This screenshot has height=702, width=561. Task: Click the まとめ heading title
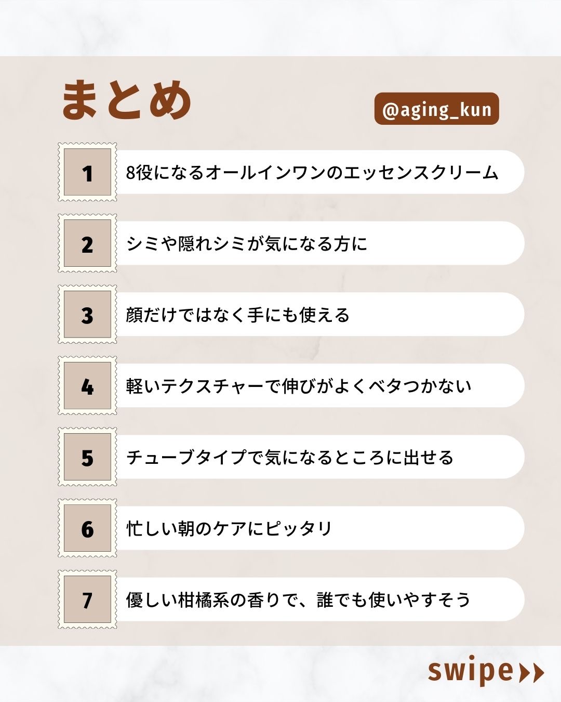pyautogui.click(x=127, y=100)
